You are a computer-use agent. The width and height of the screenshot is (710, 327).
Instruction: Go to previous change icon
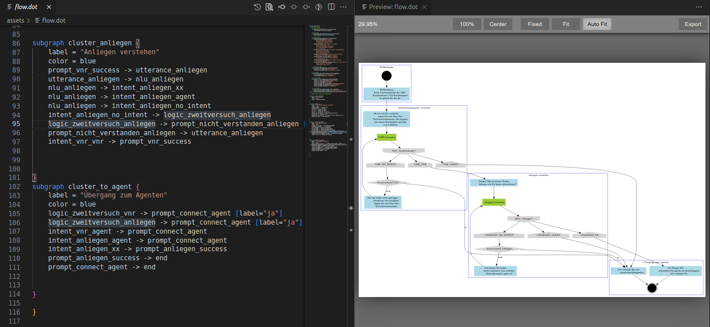pyautogui.click(x=282, y=7)
